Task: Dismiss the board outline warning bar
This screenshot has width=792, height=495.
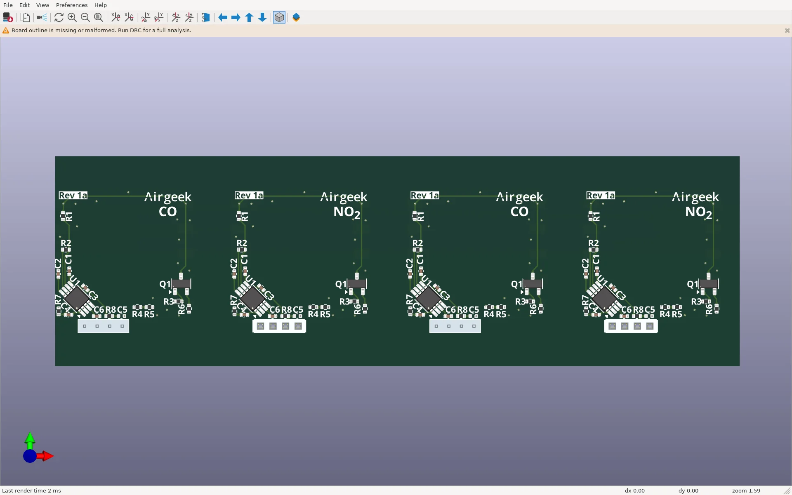Action: point(787,31)
